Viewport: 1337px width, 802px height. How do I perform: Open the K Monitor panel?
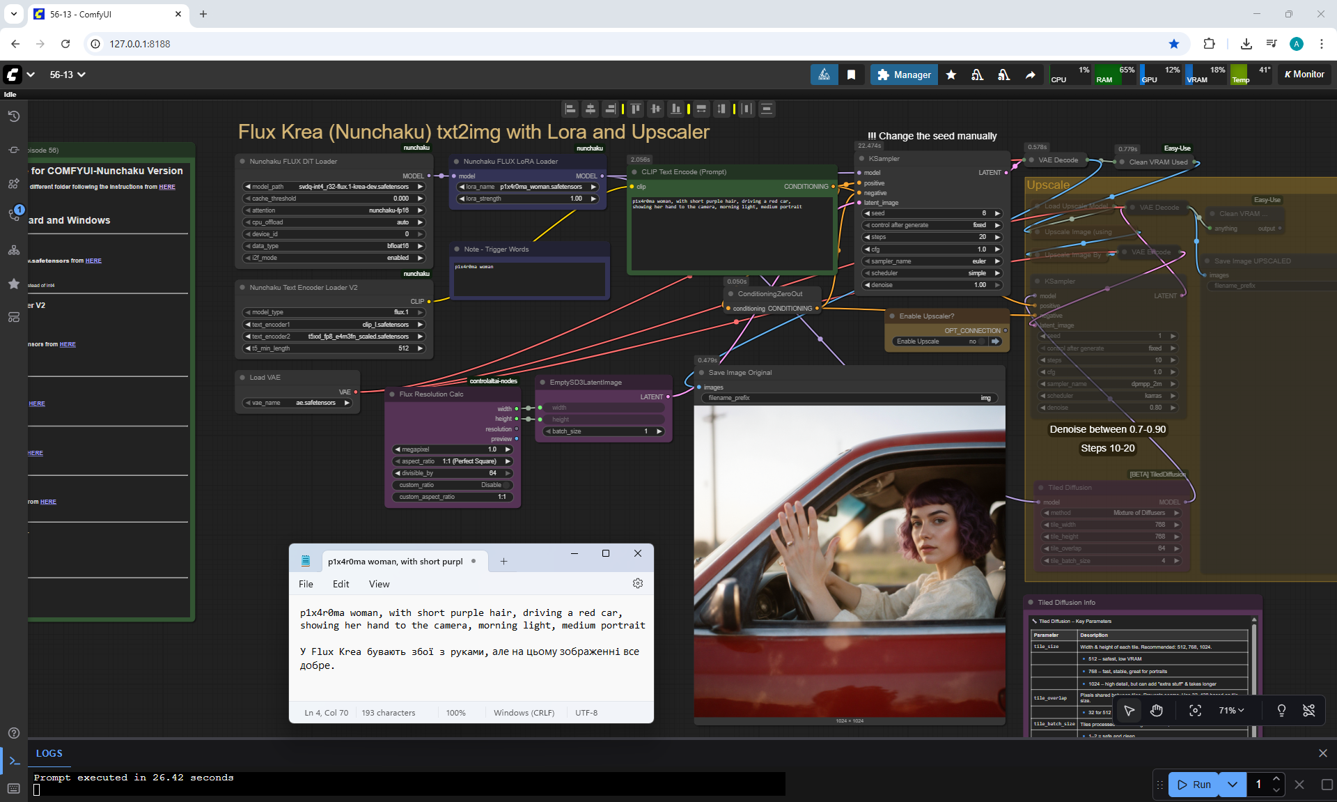coord(1304,75)
